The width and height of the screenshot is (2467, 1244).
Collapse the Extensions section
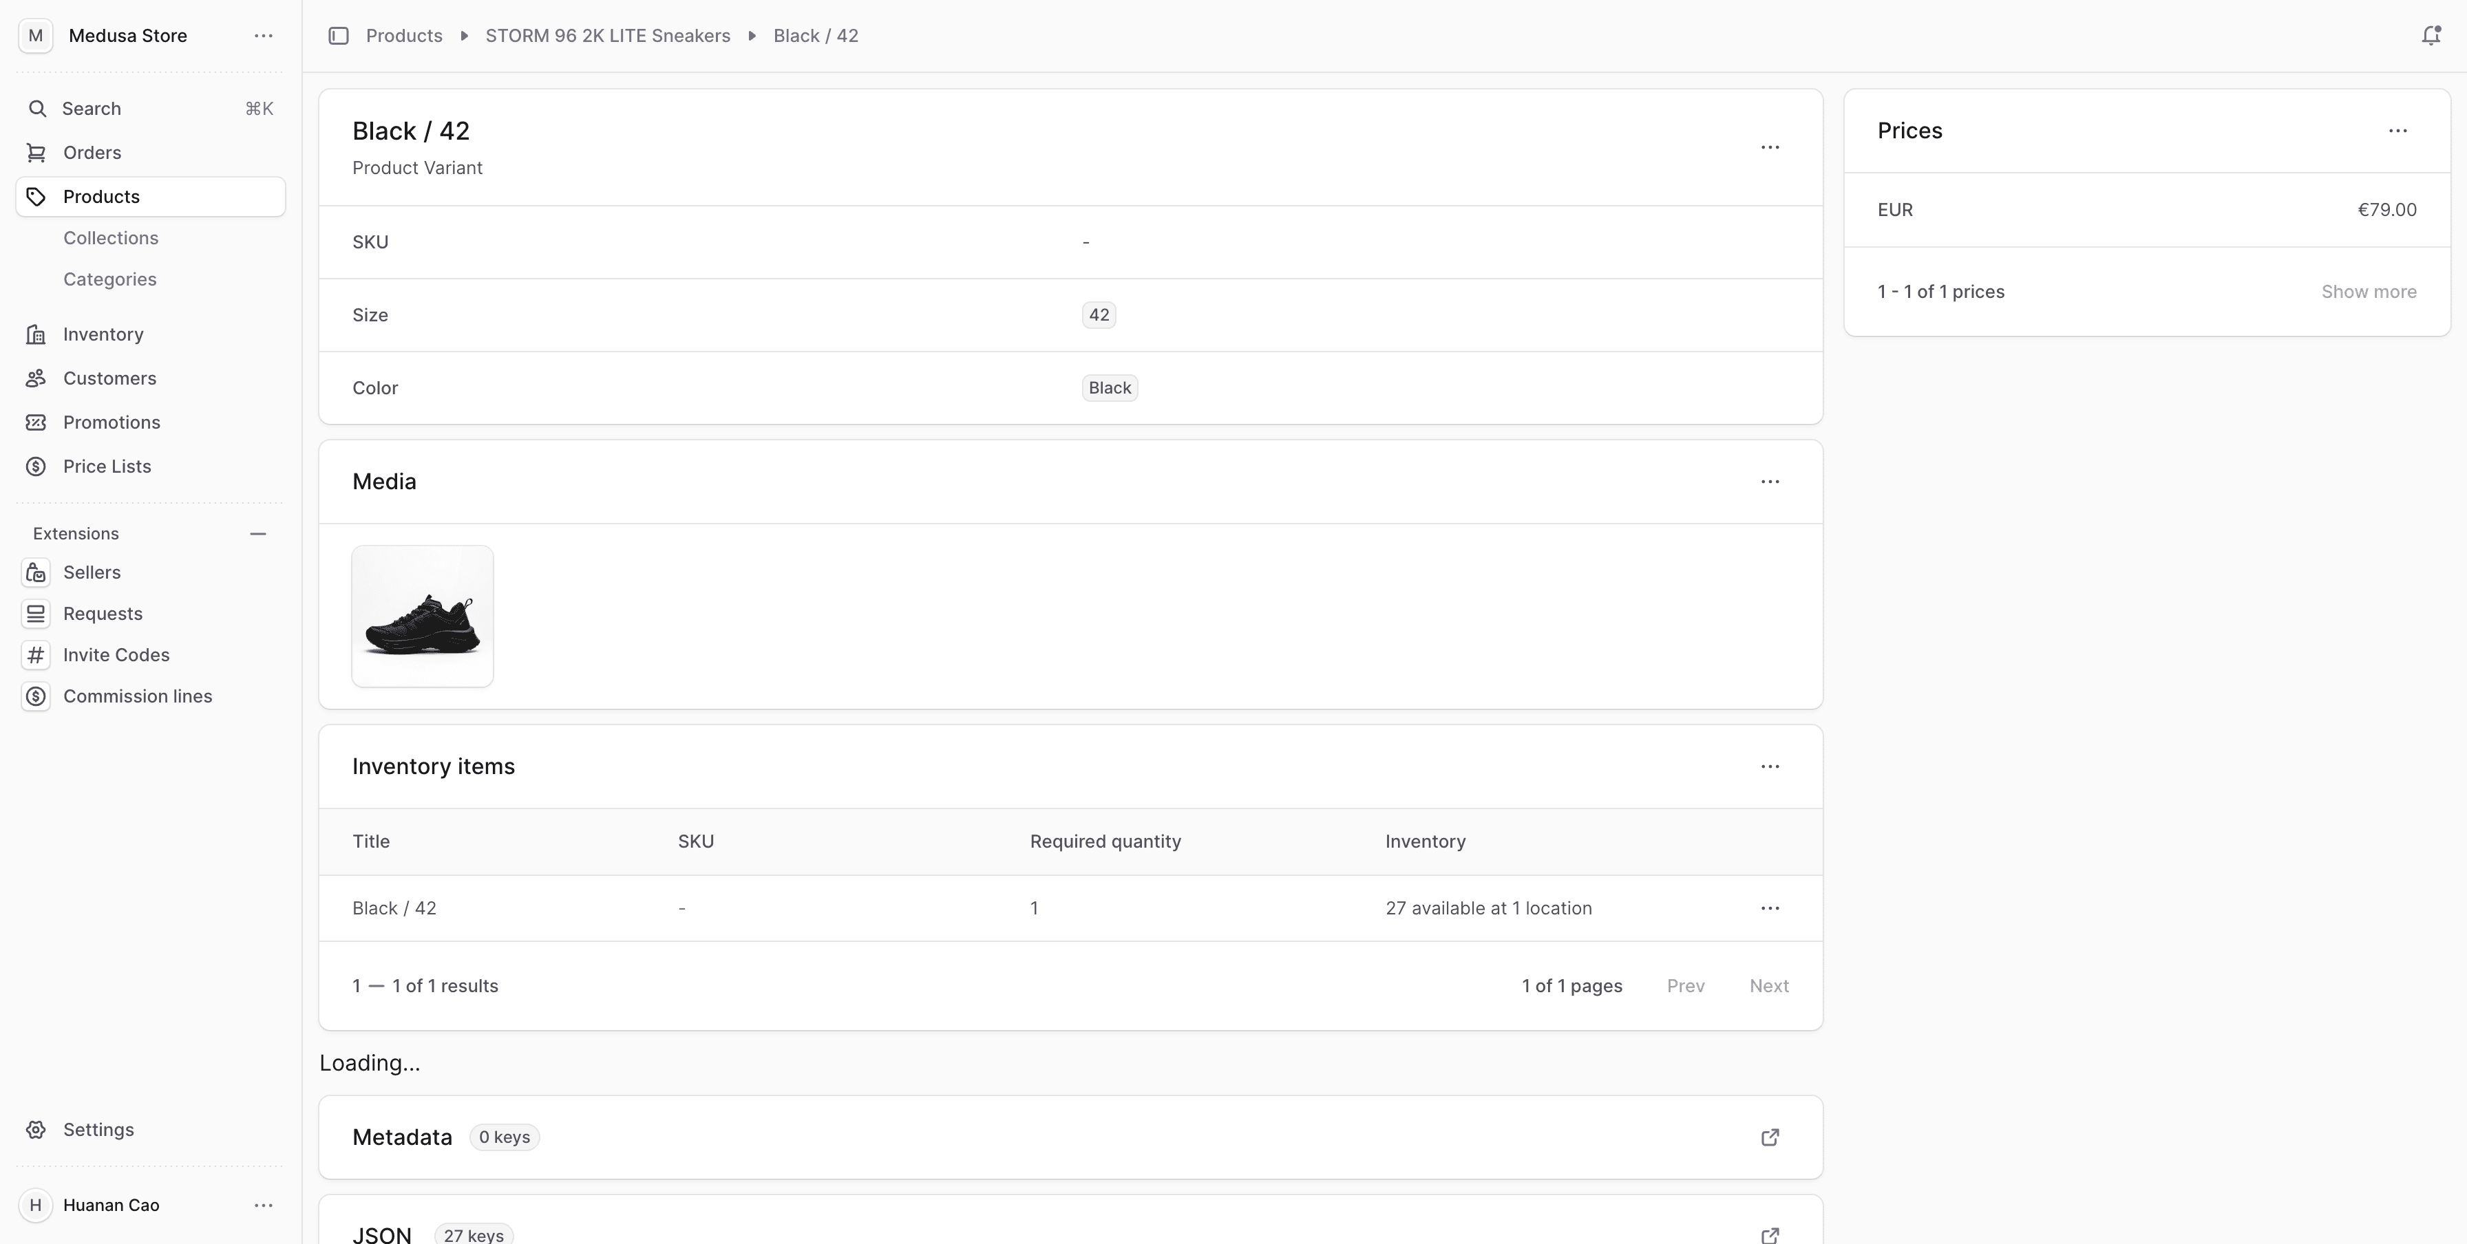[x=257, y=533]
